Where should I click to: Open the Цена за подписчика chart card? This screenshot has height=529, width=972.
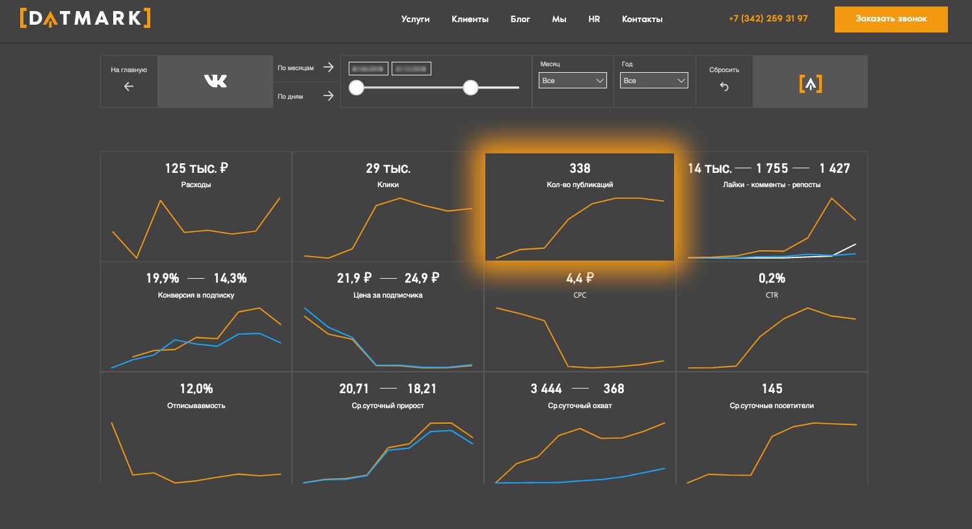coord(388,316)
